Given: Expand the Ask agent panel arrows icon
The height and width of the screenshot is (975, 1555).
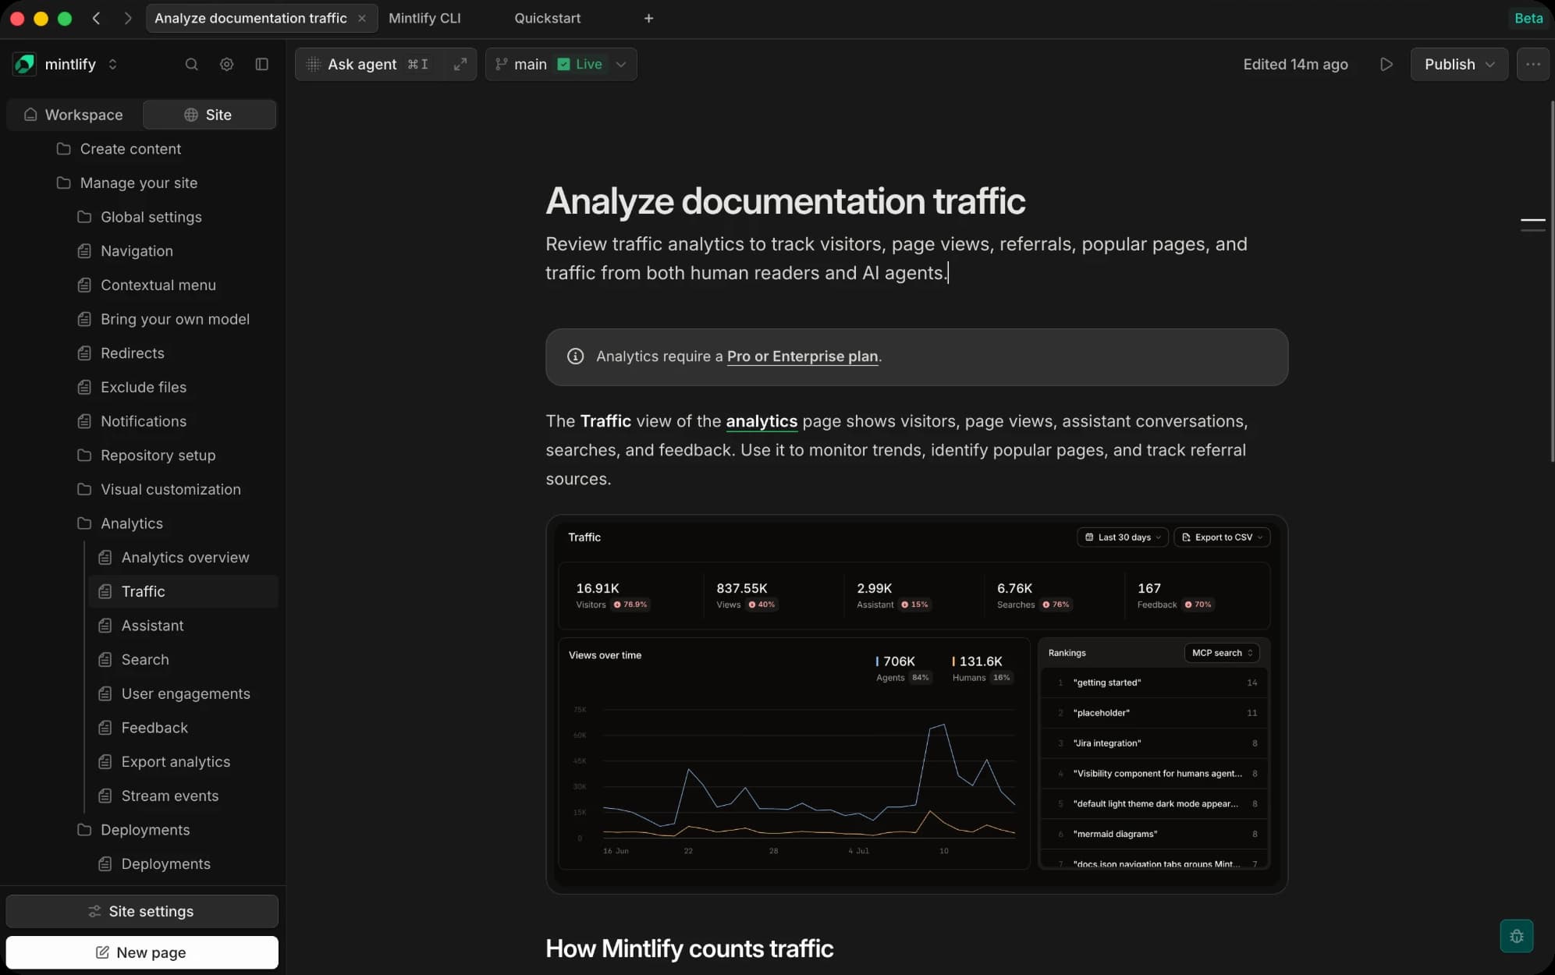Looking at the screenshot, I should click(x=460, y=65).
